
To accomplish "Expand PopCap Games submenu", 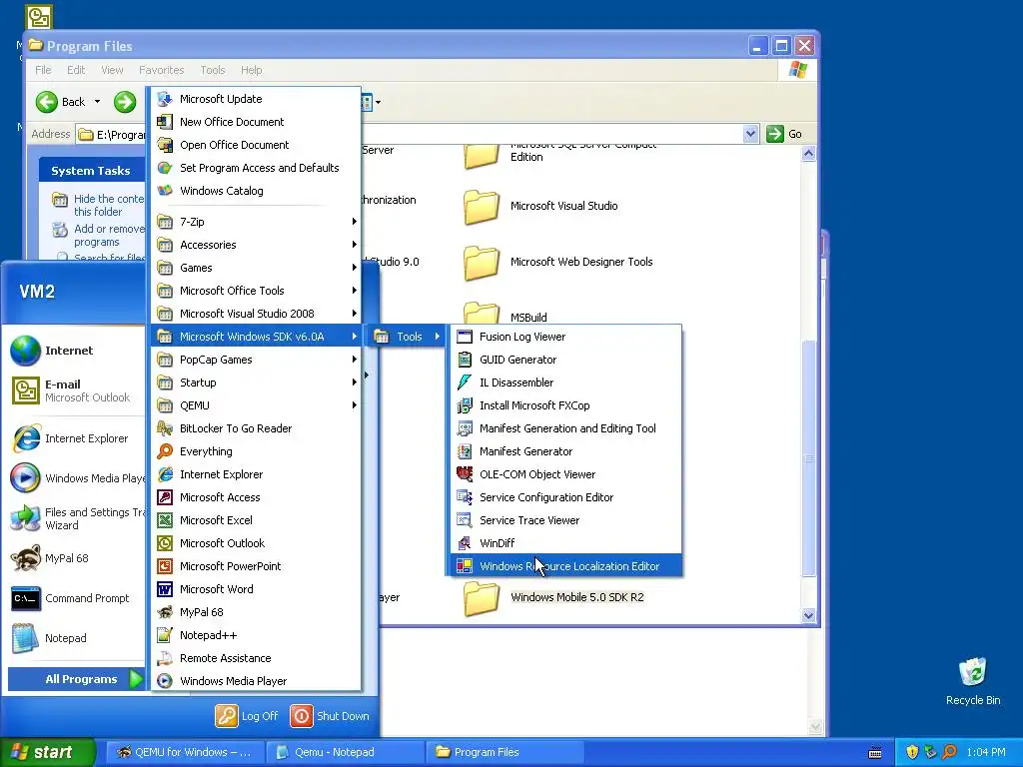I will pos(256,360).
